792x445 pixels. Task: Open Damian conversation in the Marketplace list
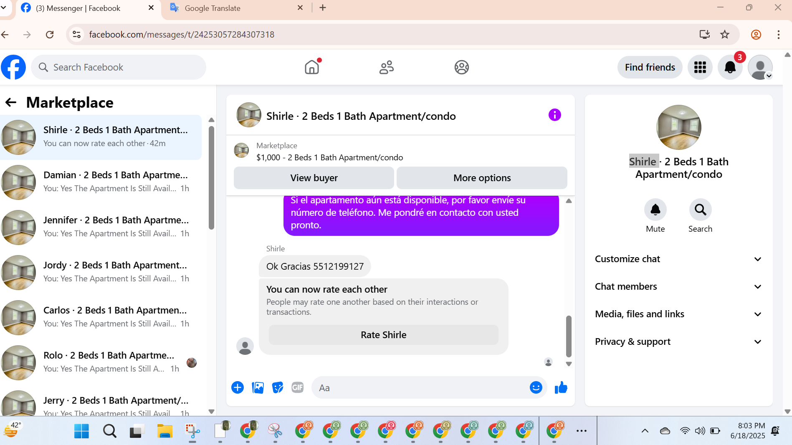click(101, 182)
